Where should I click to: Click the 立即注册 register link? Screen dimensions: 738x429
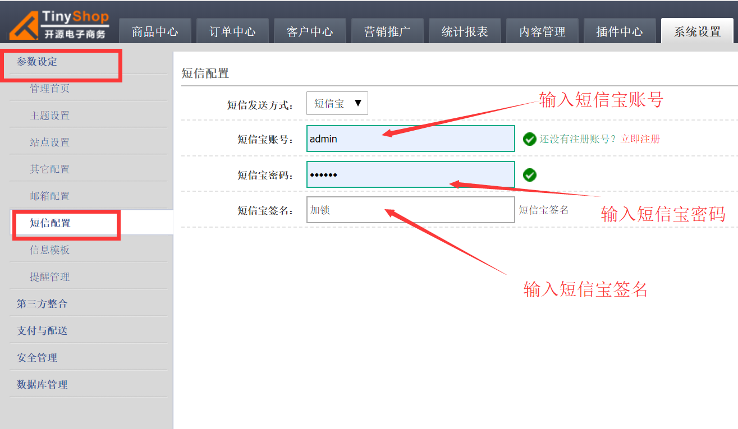[x=640, y=139]
